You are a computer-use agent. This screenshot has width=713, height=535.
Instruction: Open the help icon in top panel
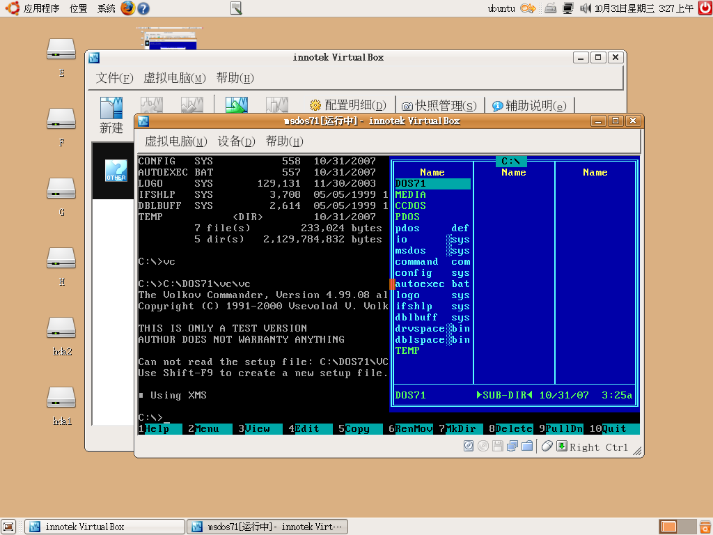(143, 8)
